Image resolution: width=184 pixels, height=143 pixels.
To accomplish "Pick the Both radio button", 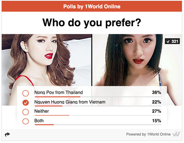I will coord(25,121).
